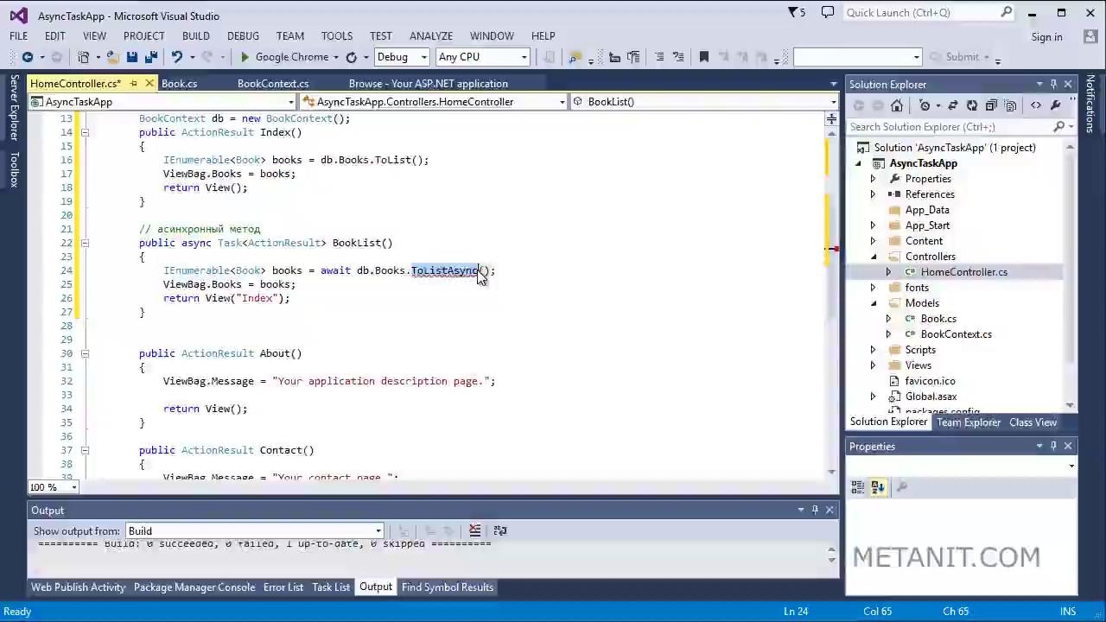
Task: Toggle pin on HomeController.cs tab
Action: click(x=133, y=84)
